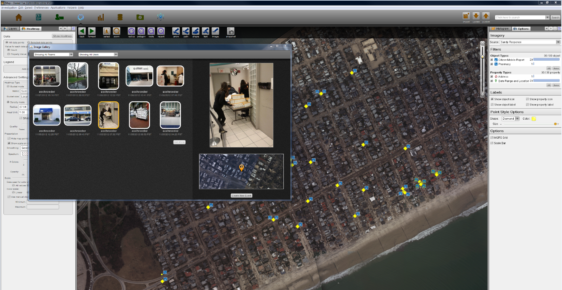The image size is (562, 290).
Task: Activate the map zoom tool
Action: click(x=116, y=31)
